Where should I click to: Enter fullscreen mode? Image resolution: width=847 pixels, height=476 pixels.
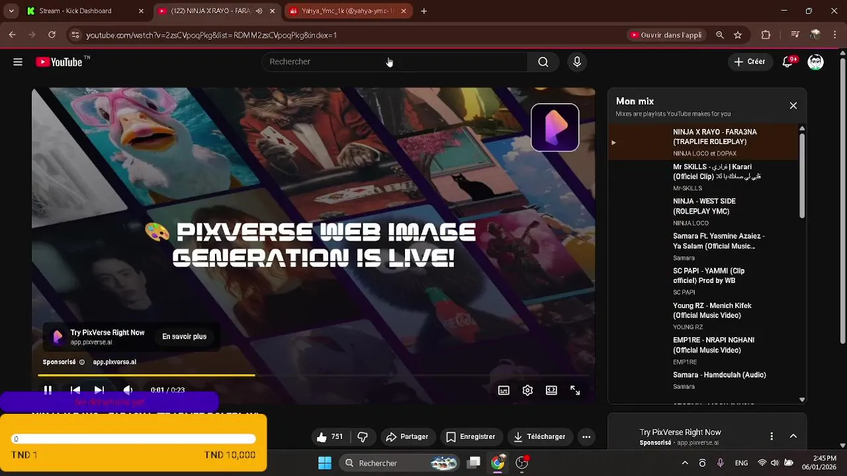click(x=575, y=390)
